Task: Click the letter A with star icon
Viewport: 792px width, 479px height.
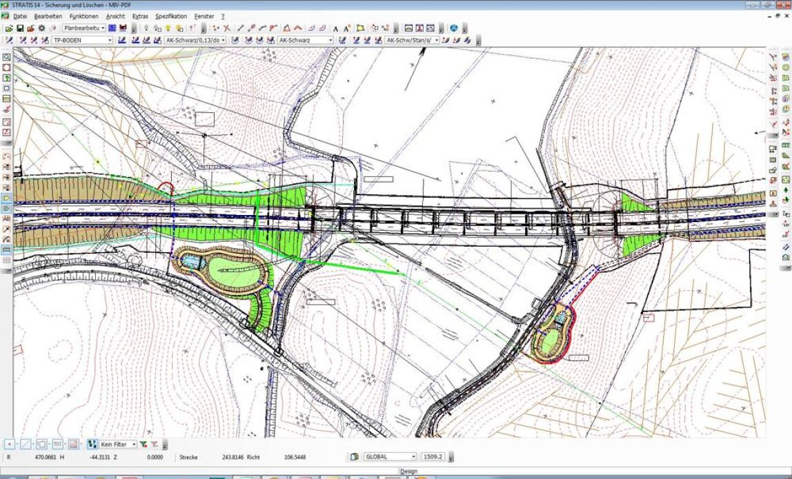Action: point(347,28)
